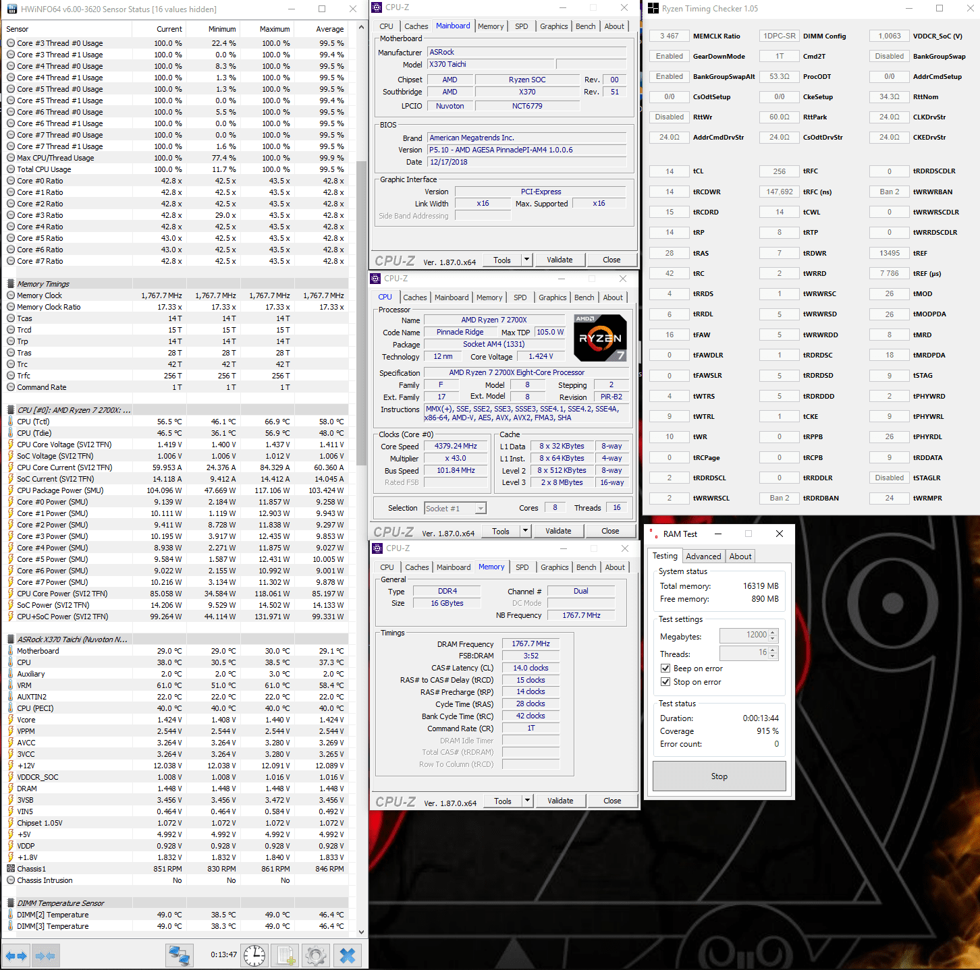The height and width of the screenshot is (970, 980).
Task: Click the Mainboard CPU-Z window title icon
Action: coord(377,7)
